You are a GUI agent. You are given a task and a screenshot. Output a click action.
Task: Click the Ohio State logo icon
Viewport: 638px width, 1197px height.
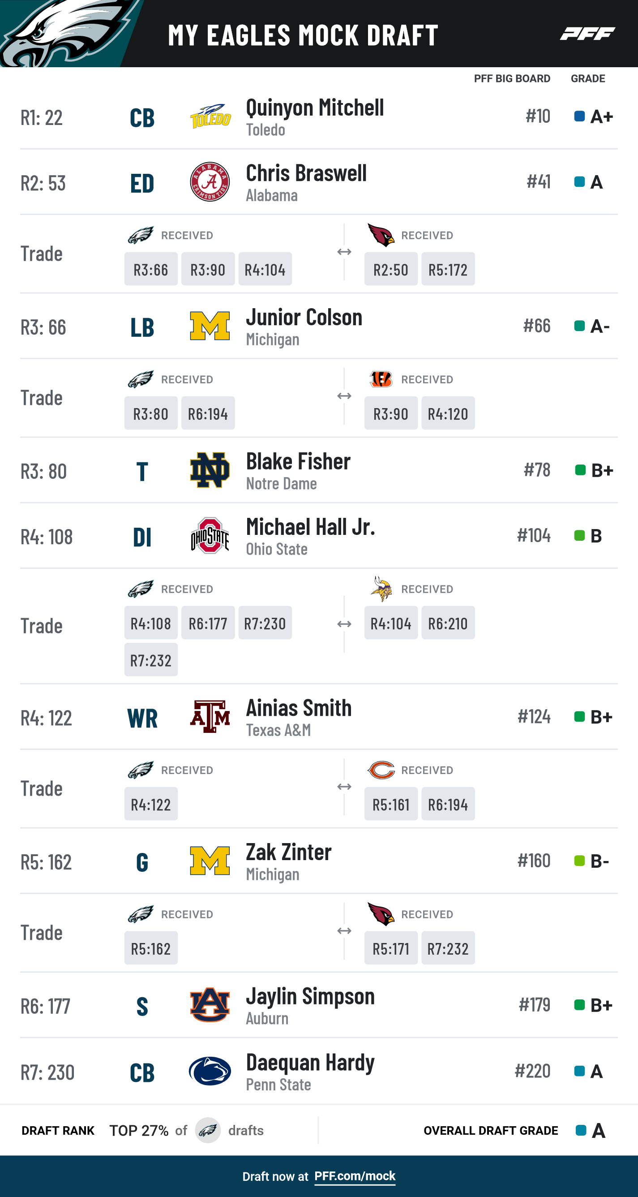[x=210, y=535]
